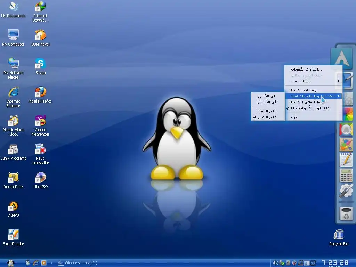This screenshot has width=356, height=267.
Task: Select the GOM Player shortcut
Action: 40,38
